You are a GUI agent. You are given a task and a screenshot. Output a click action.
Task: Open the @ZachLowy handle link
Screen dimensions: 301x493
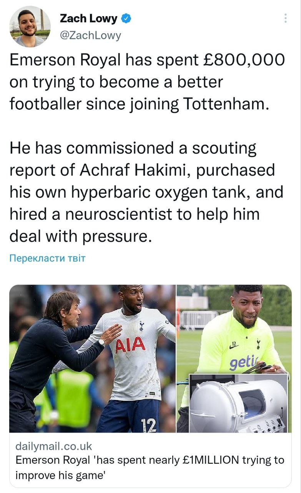90,35
